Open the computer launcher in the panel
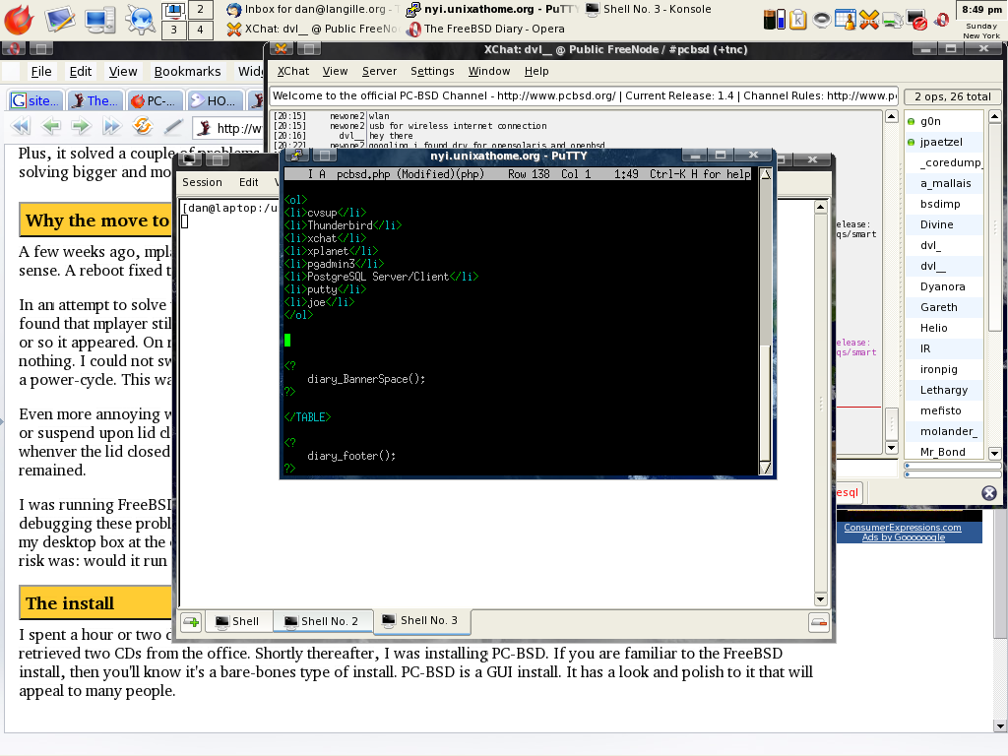 [x=99, y=20]
